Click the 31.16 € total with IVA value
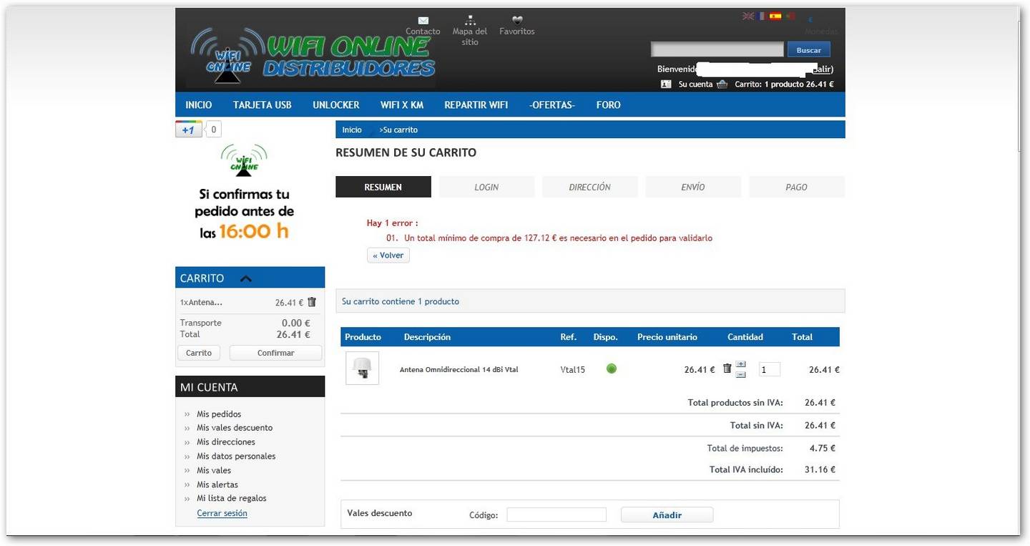The width and height of the screenshot is (1030, 546). (820, 470)
